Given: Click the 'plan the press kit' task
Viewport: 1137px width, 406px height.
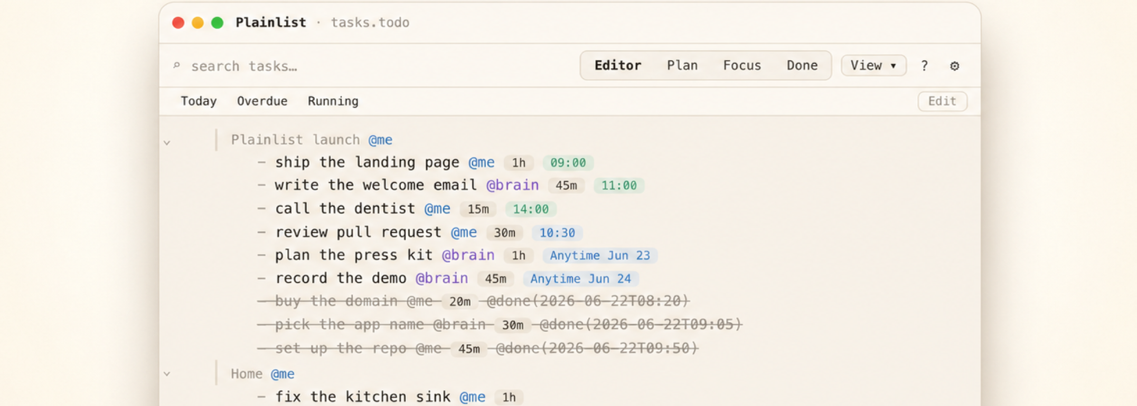Looking at the screenshot, I should (x=354, y=255).
